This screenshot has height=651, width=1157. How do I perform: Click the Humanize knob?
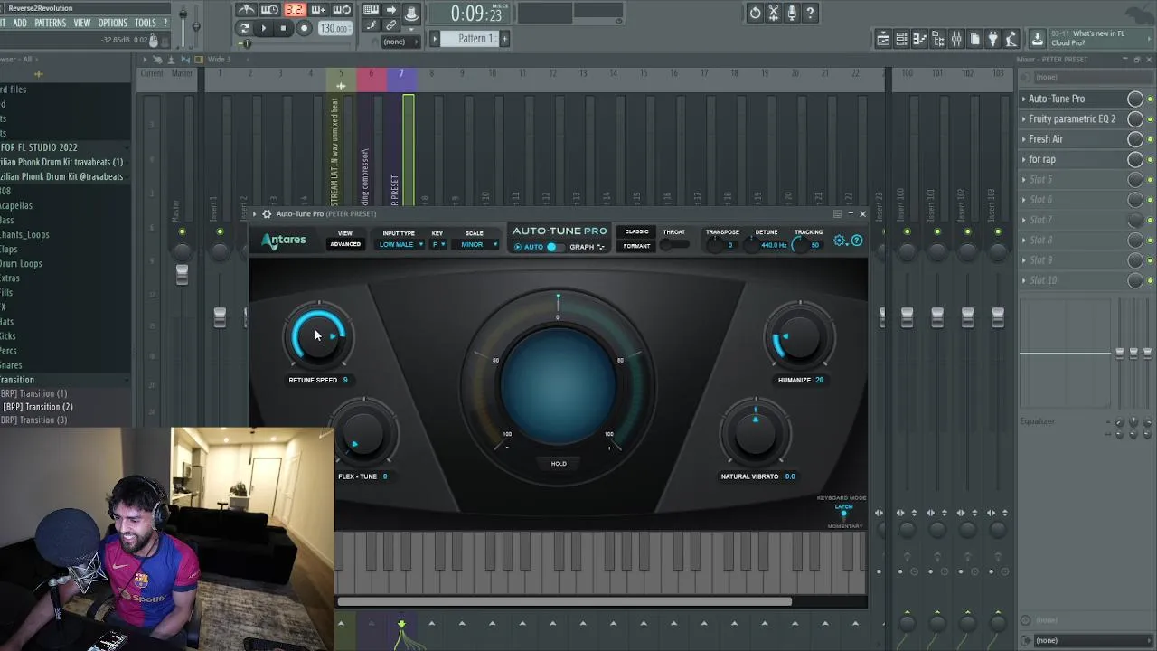800,337
